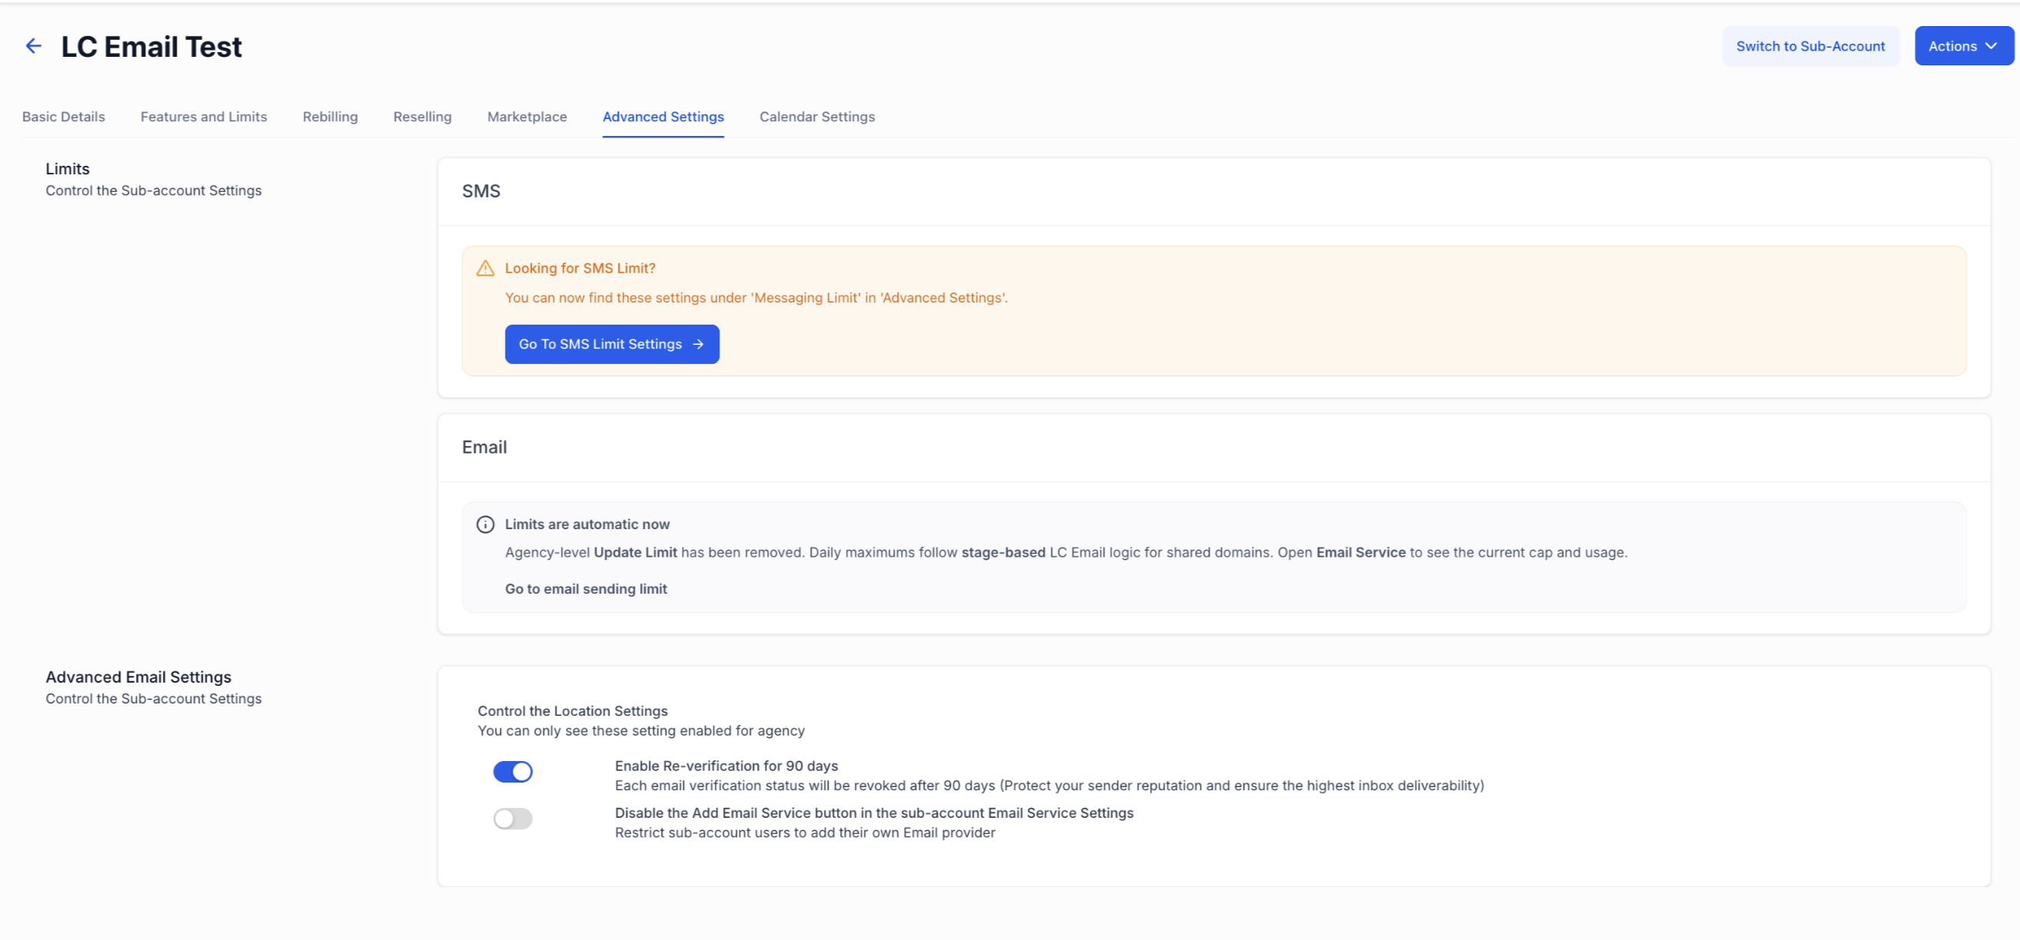Open the Marketplace tab
Screen dimensions: 2020x940
point(527,117)
